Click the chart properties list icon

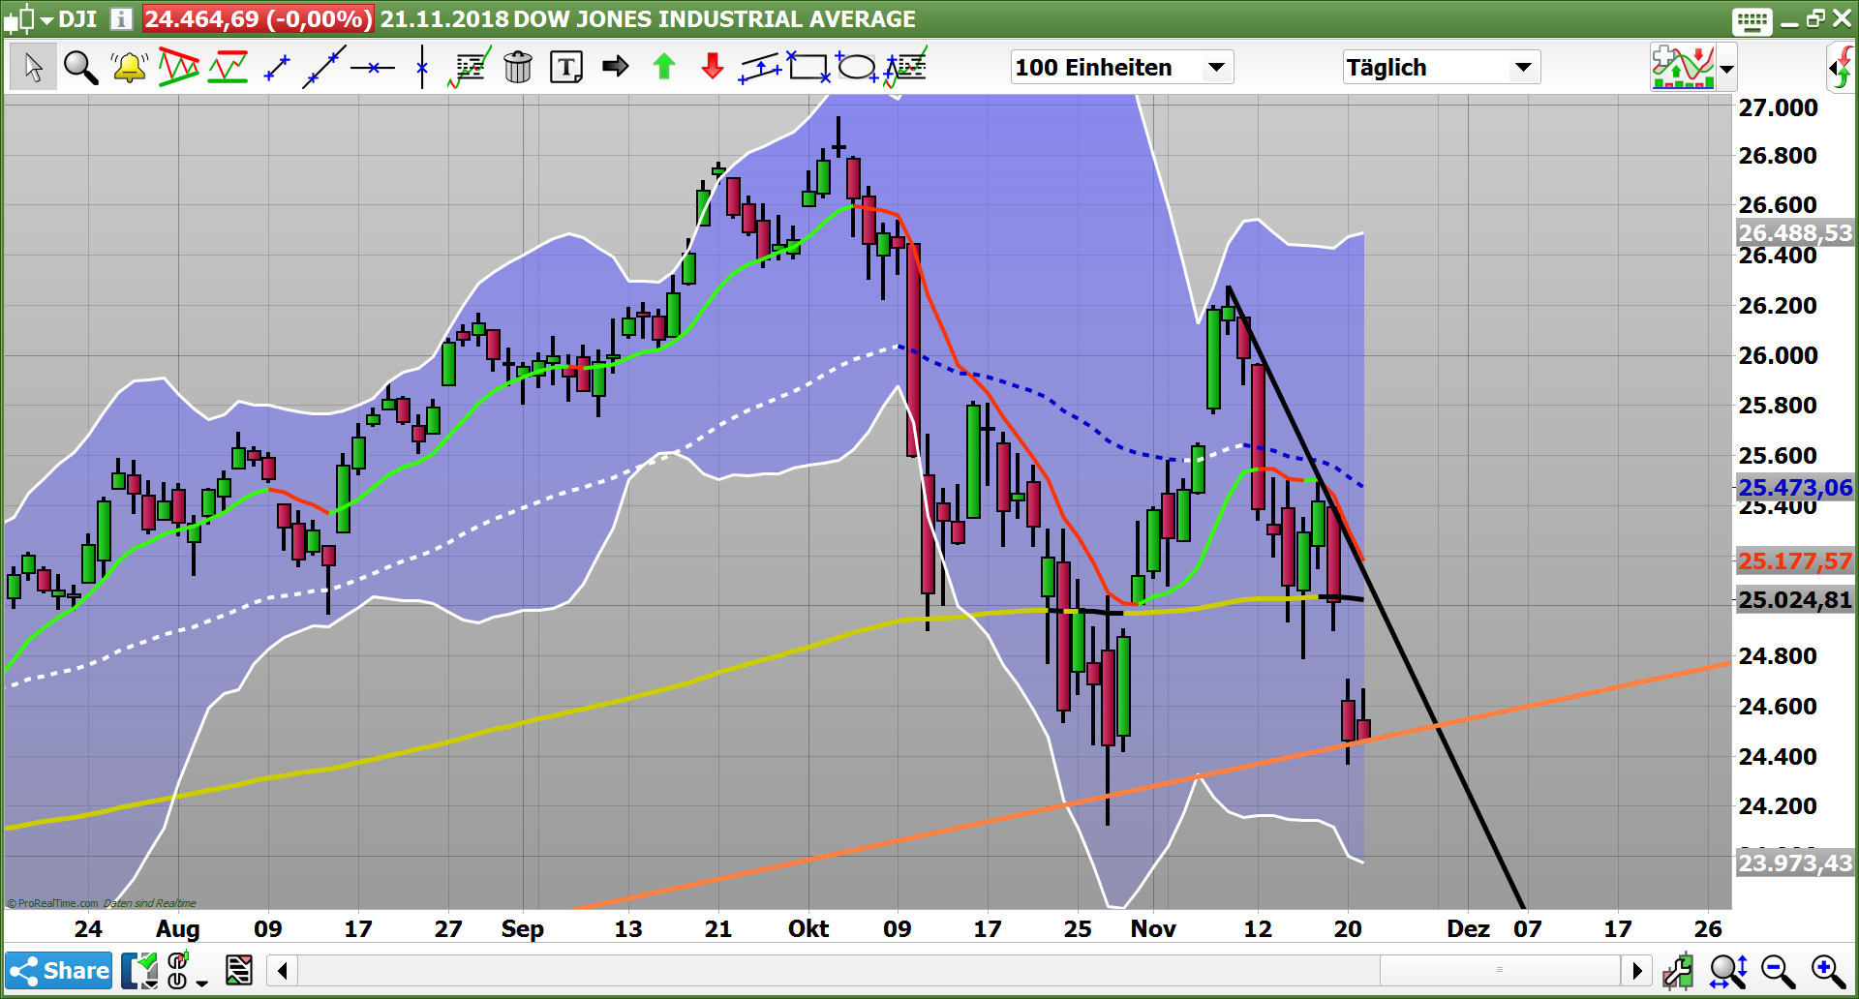pyautogui.click(x=239, y=970)
